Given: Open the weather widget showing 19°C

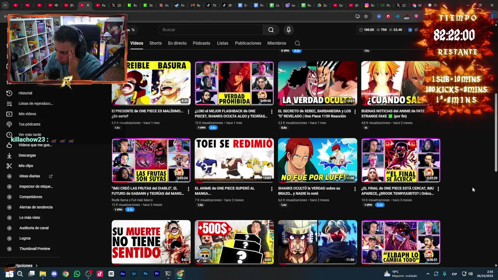Looking at the screenshot, I should (x=401, y=274).
